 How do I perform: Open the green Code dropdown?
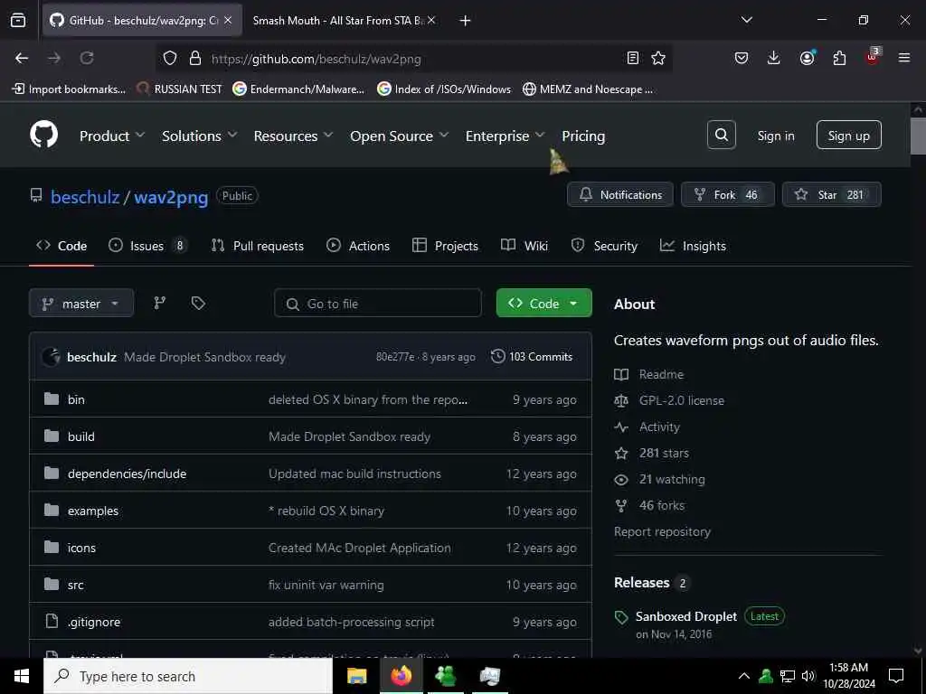[543, 303]
